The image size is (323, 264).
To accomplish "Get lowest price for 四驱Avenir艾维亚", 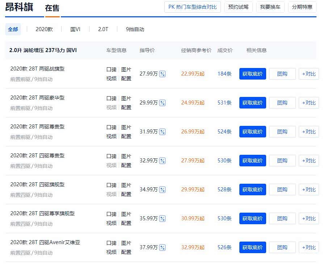I will [x=252, y=247].
